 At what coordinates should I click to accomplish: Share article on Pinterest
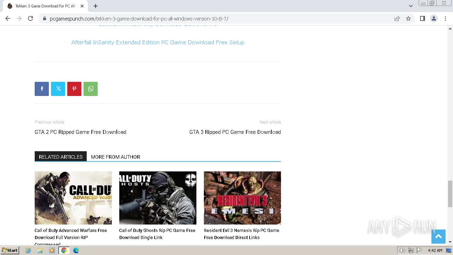(74, 89)
